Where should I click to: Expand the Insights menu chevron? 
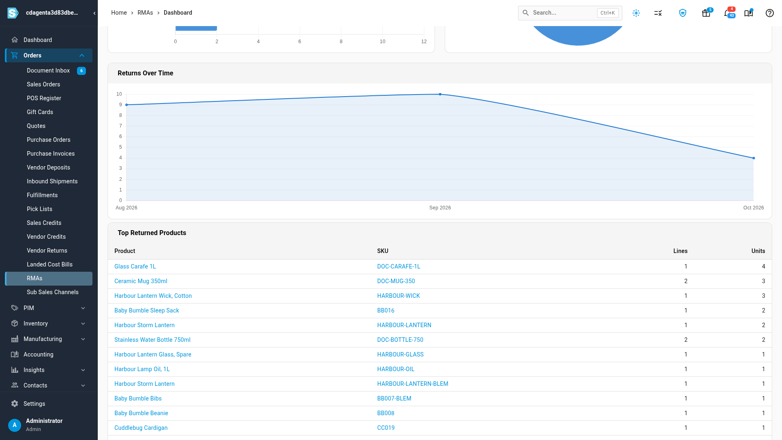[x=83, y=370]
